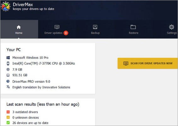Image resolution: width=178 pixels, height=126 pixels.
Task: Click the DriverMax logo icon
Action: click(x=6, y=7)
